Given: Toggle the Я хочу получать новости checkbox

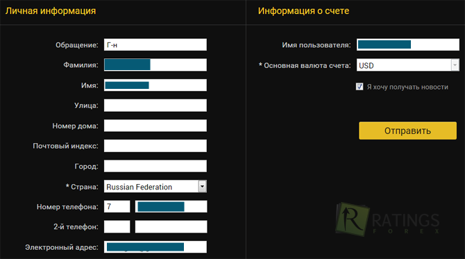Looking at the screenshot, I should pyautogui.click(x=360, y=87).
